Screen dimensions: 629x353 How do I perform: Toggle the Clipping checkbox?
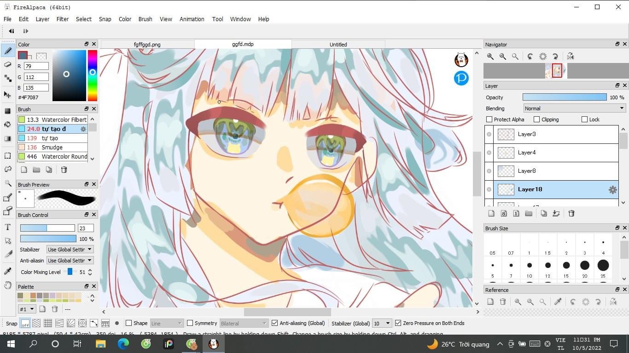(536, 120)
